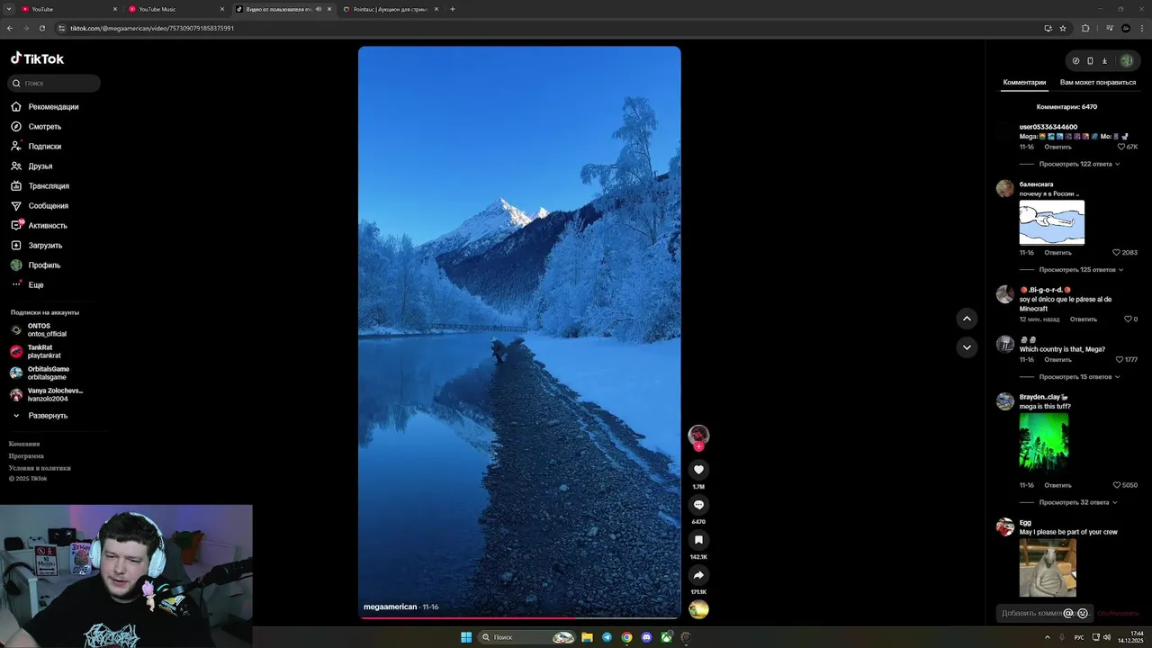Image resolution: width=1152 pixels, height=648 pixels.
Task: Like the Minecraft comment with 0 heart
Action: [1128, 319]
